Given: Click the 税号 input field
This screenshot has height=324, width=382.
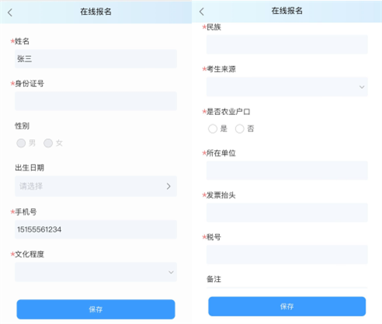Looking at the screenshot, I should pyautogui.click(x=287, y=254).
